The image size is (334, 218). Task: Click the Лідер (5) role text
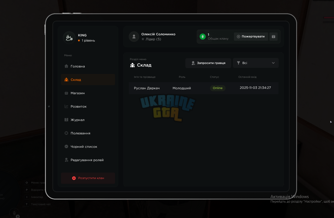coord(153,39)
